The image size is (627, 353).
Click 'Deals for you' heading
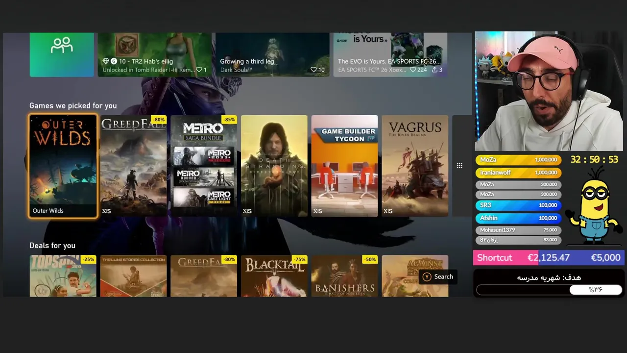coord(52,245)
